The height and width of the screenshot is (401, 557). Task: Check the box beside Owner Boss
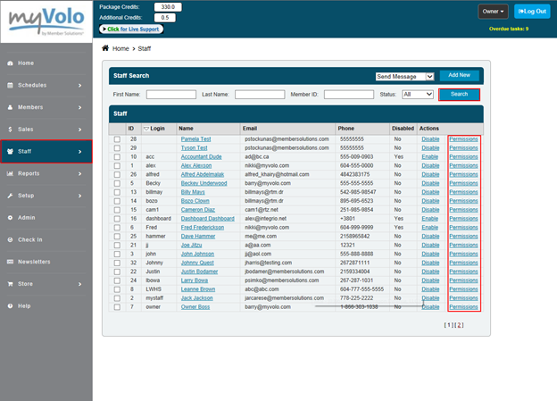pyautogui.click(x=116, y=306)
